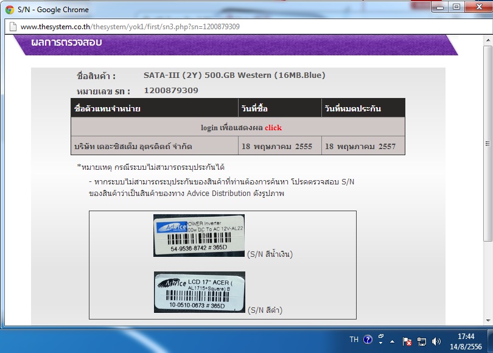Click warranty expiry '18 พฤษภาคม 2557'
This screenshot has height=353, width=493.
(x=360, y=147)
